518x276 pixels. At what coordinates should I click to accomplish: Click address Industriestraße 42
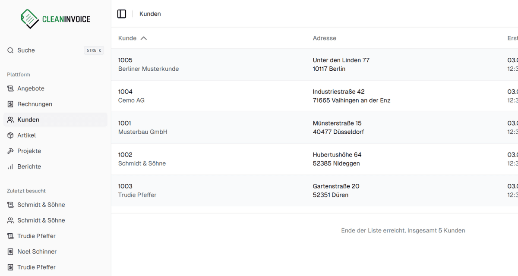tap(339, 91)
